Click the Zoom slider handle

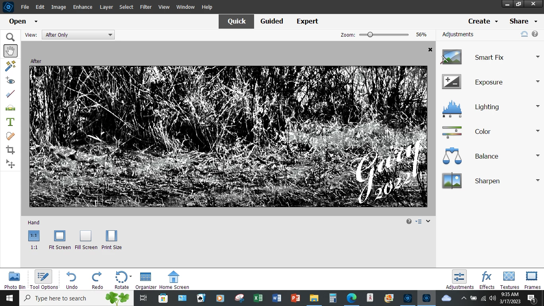coord(370,35)
